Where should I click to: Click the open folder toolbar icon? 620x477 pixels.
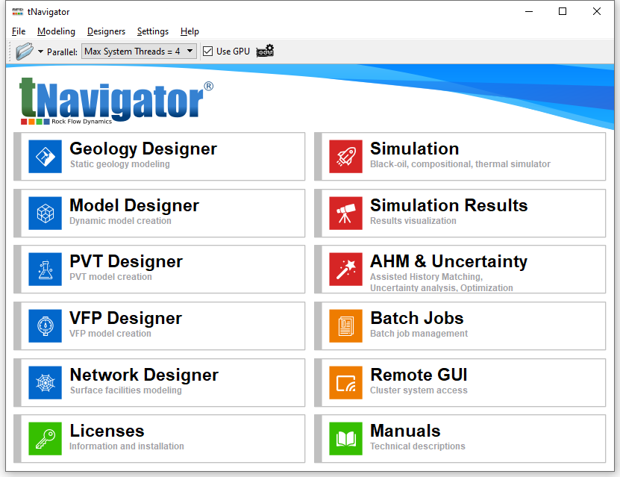click(x=25, y=52)
